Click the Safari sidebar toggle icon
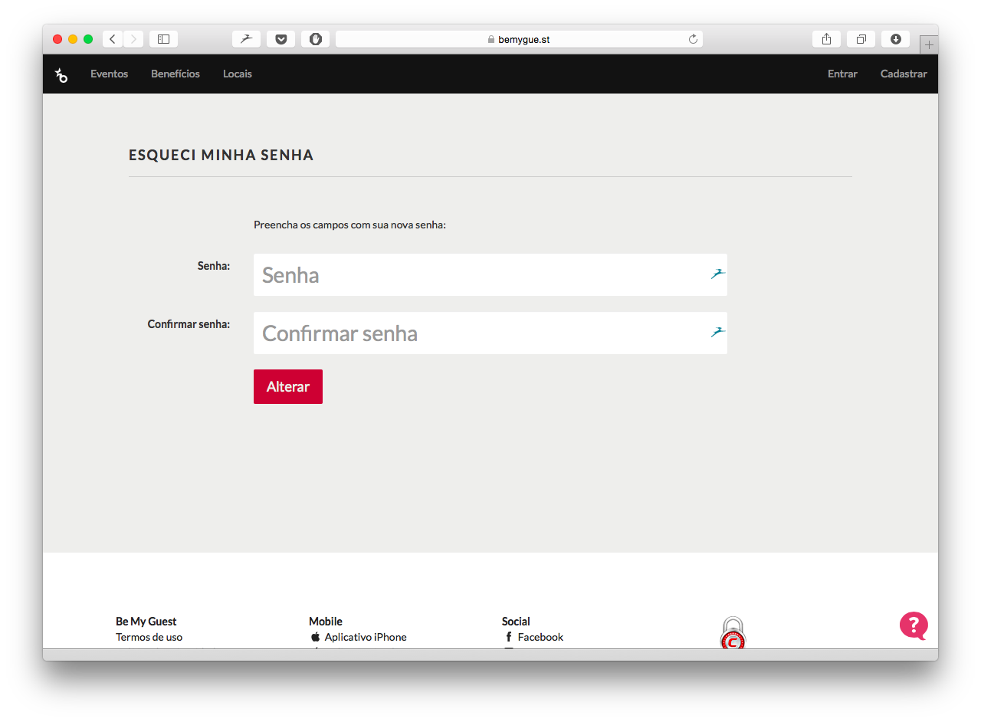 pos(163,39)
